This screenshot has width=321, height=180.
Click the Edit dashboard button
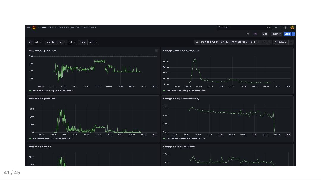(265, 34)
